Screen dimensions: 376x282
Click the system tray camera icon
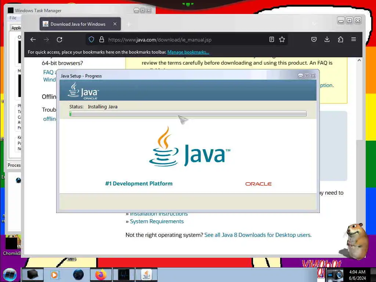tap(339, 275)
